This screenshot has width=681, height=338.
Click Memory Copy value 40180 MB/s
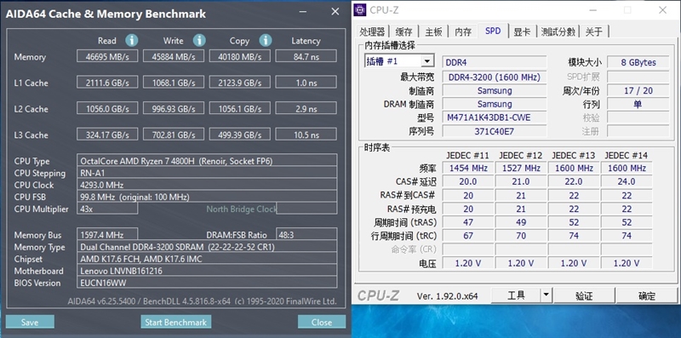click(x=240, y=56)
